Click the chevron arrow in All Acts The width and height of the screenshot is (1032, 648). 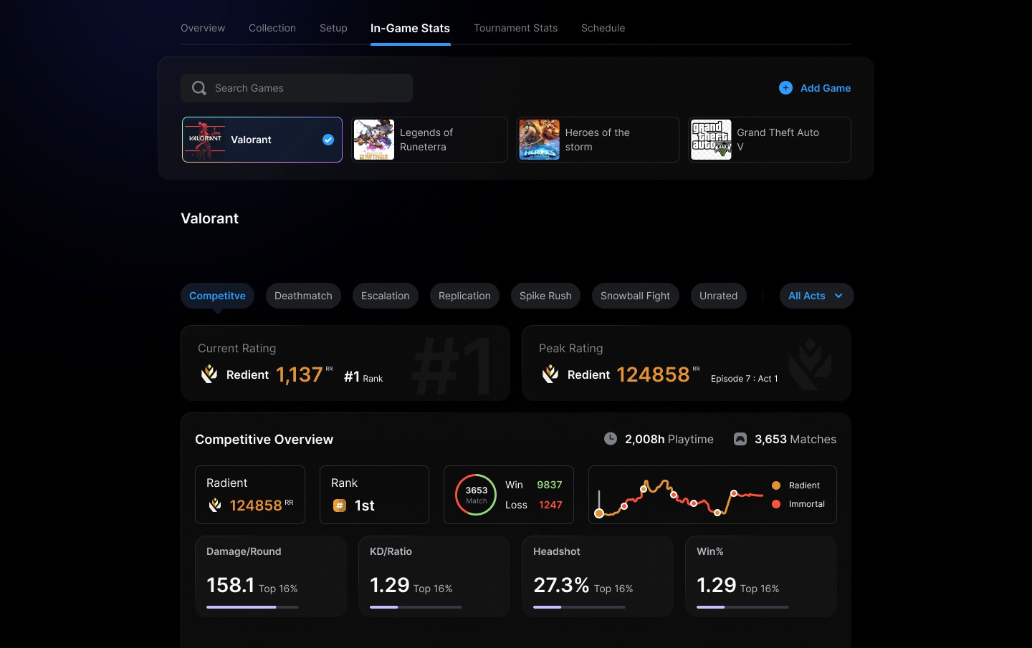click(838, 296)
